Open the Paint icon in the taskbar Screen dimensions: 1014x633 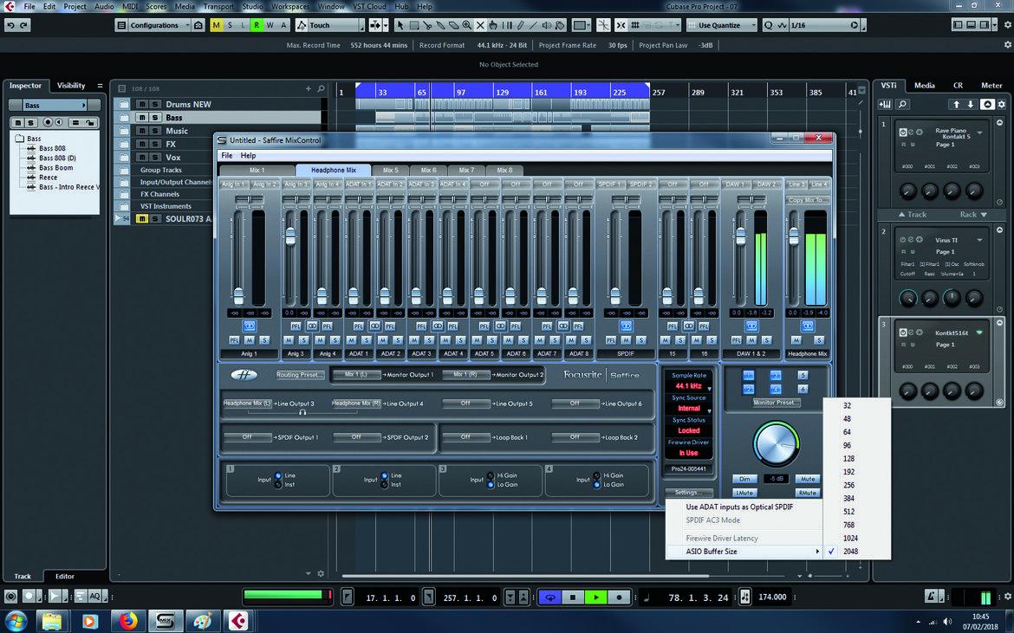coord(203,622)
